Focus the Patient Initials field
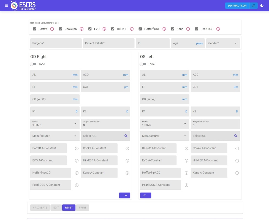Screen dimensions: 269x224 coord(109,43)
